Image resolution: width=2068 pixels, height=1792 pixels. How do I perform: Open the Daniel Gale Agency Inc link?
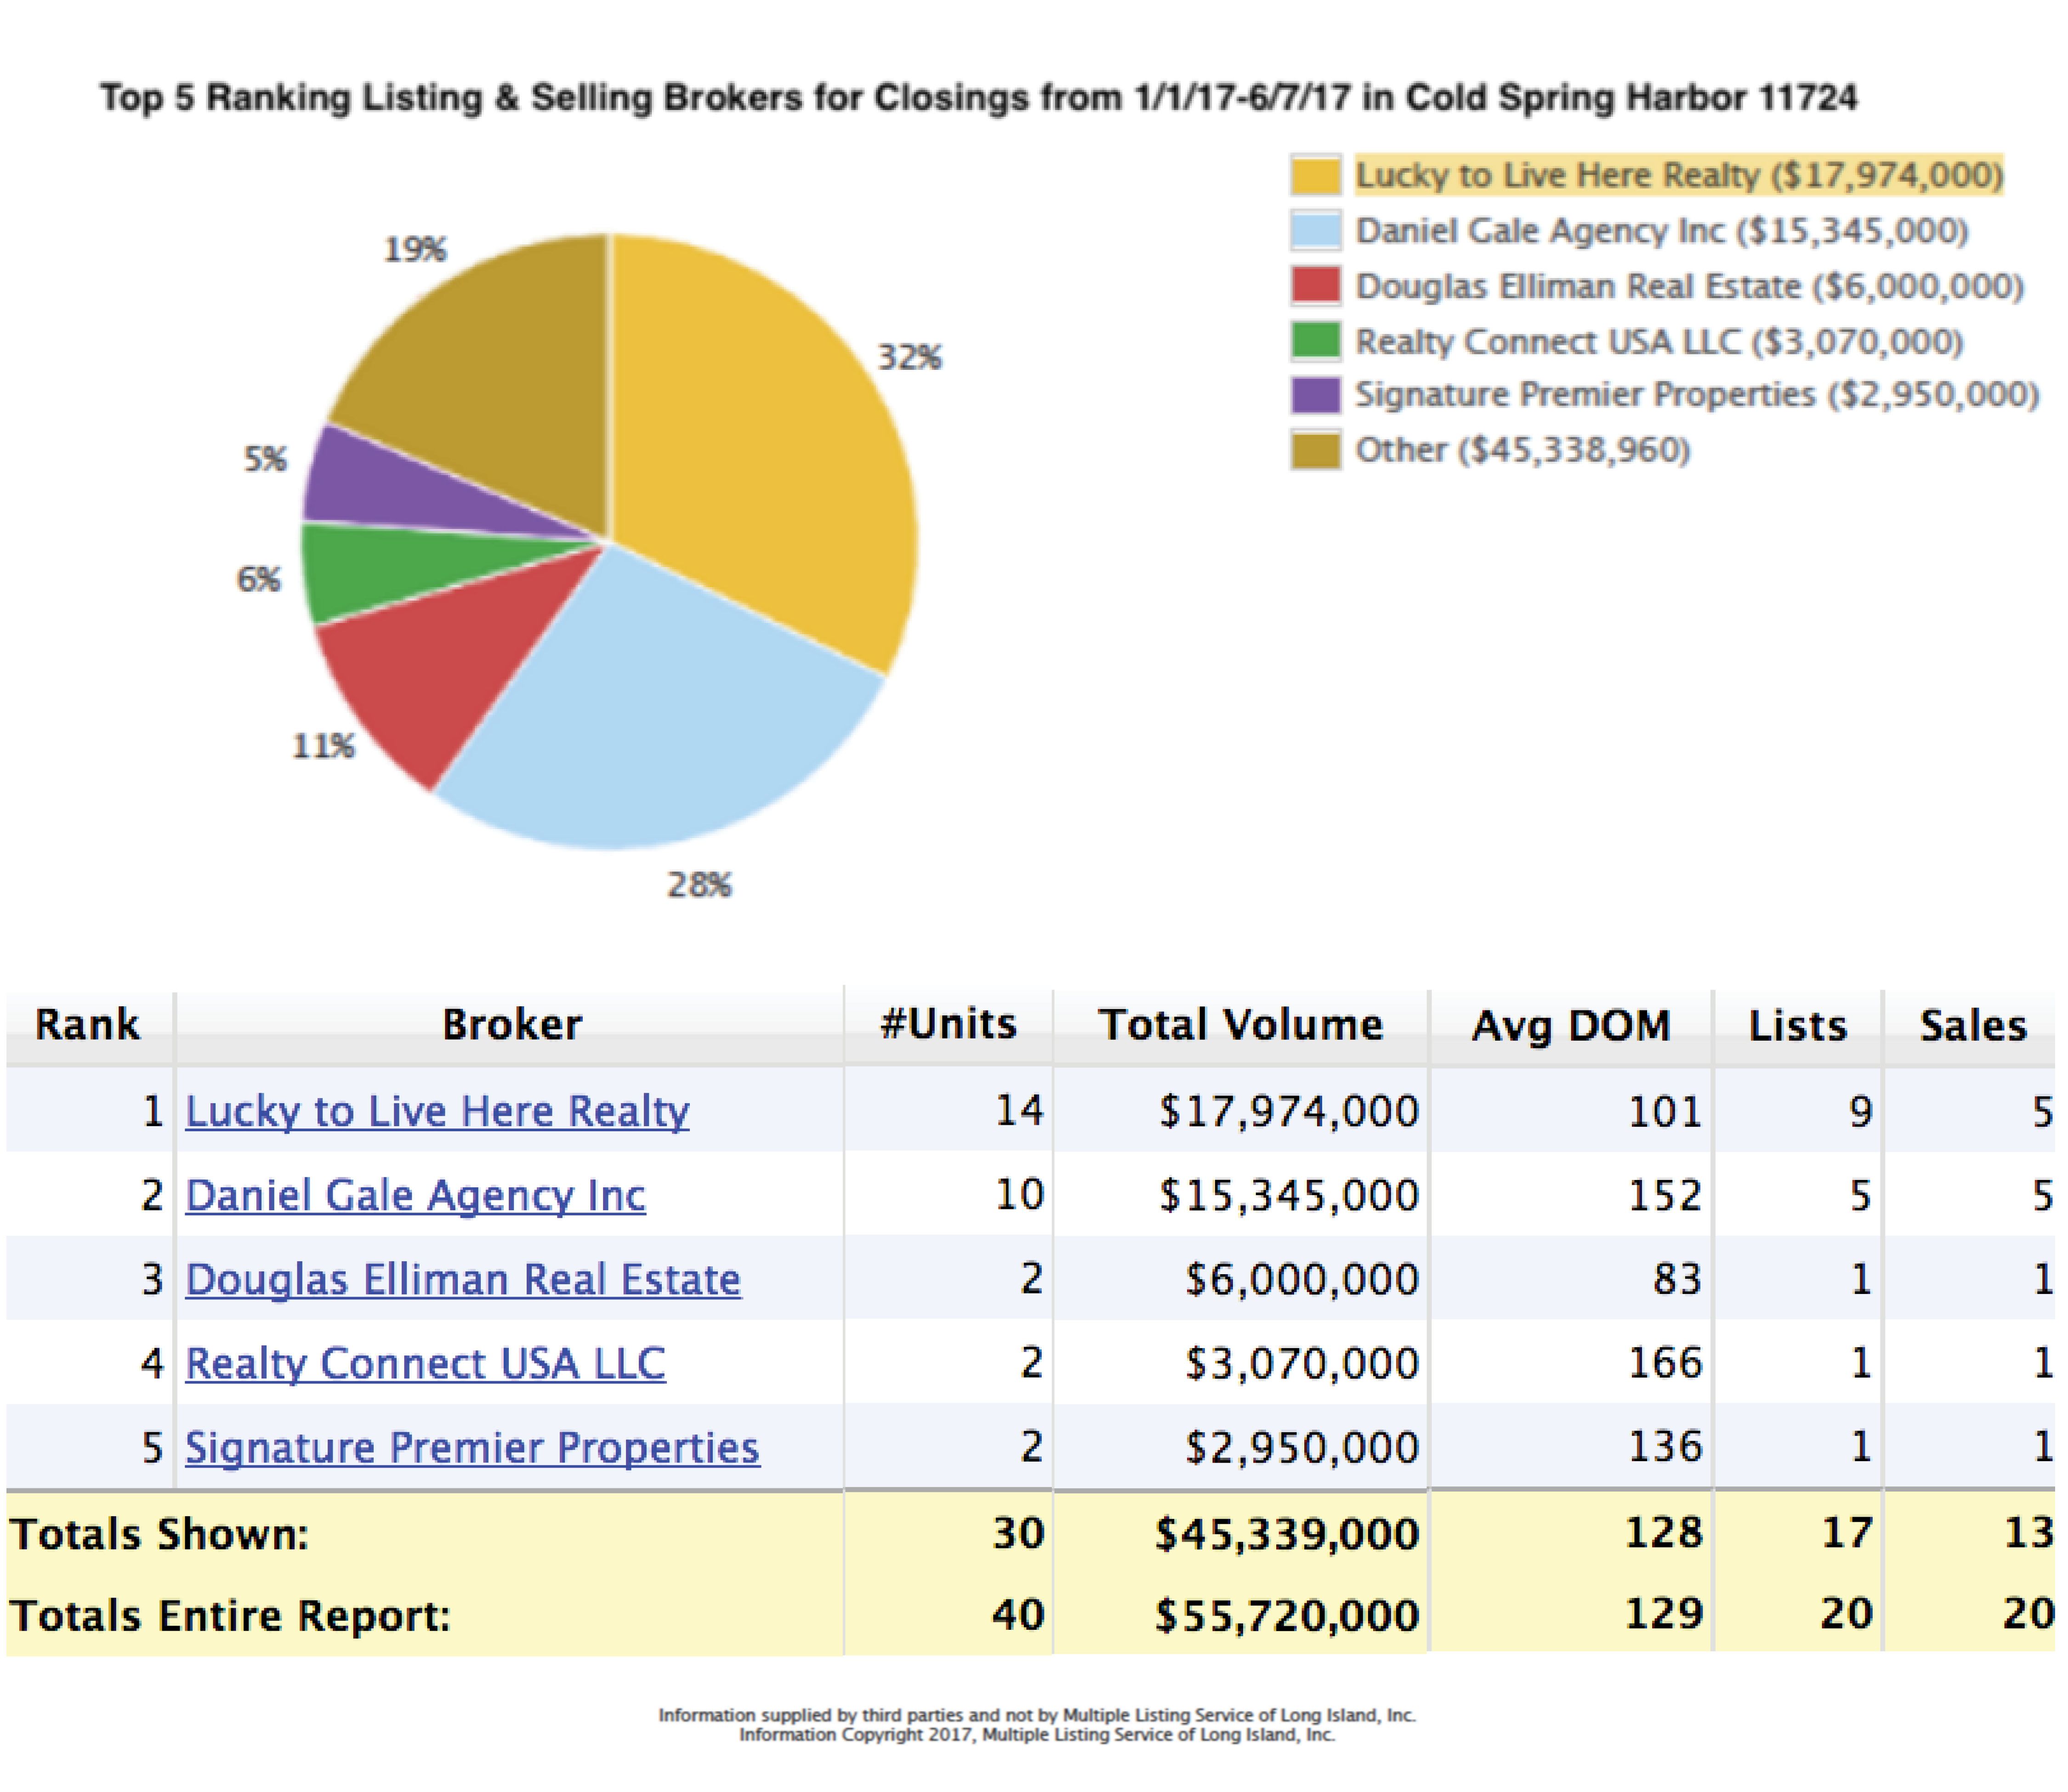tap(415, 1195)
